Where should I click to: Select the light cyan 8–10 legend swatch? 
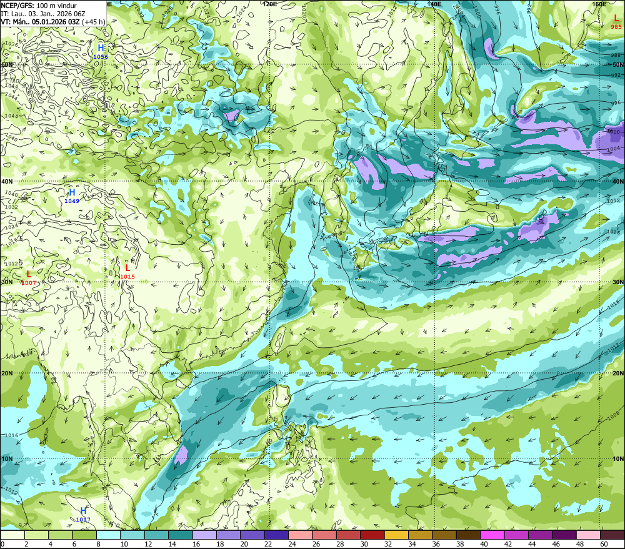click(x=108, y=535)
